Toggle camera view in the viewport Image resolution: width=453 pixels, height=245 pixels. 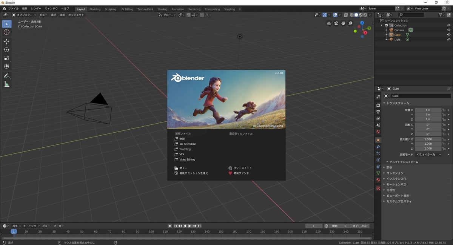point(336,23)
